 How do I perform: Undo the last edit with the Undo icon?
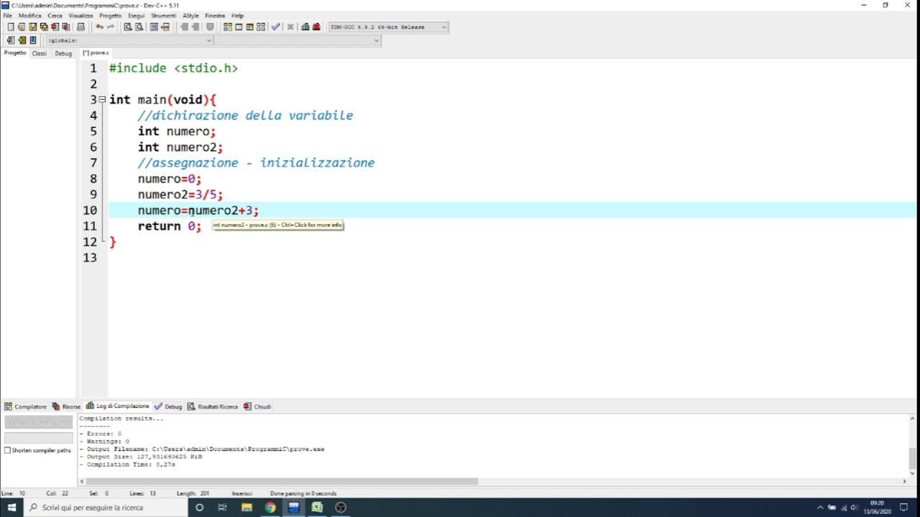99,27
